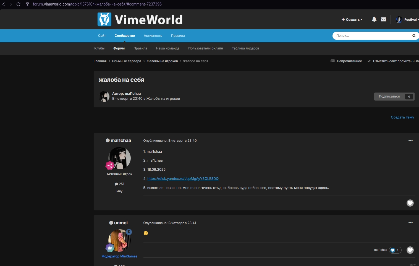Image resolution: width=419 pixels, height=266 pixels.
Task: Open the notifications bell
Action: pos(374,19)
